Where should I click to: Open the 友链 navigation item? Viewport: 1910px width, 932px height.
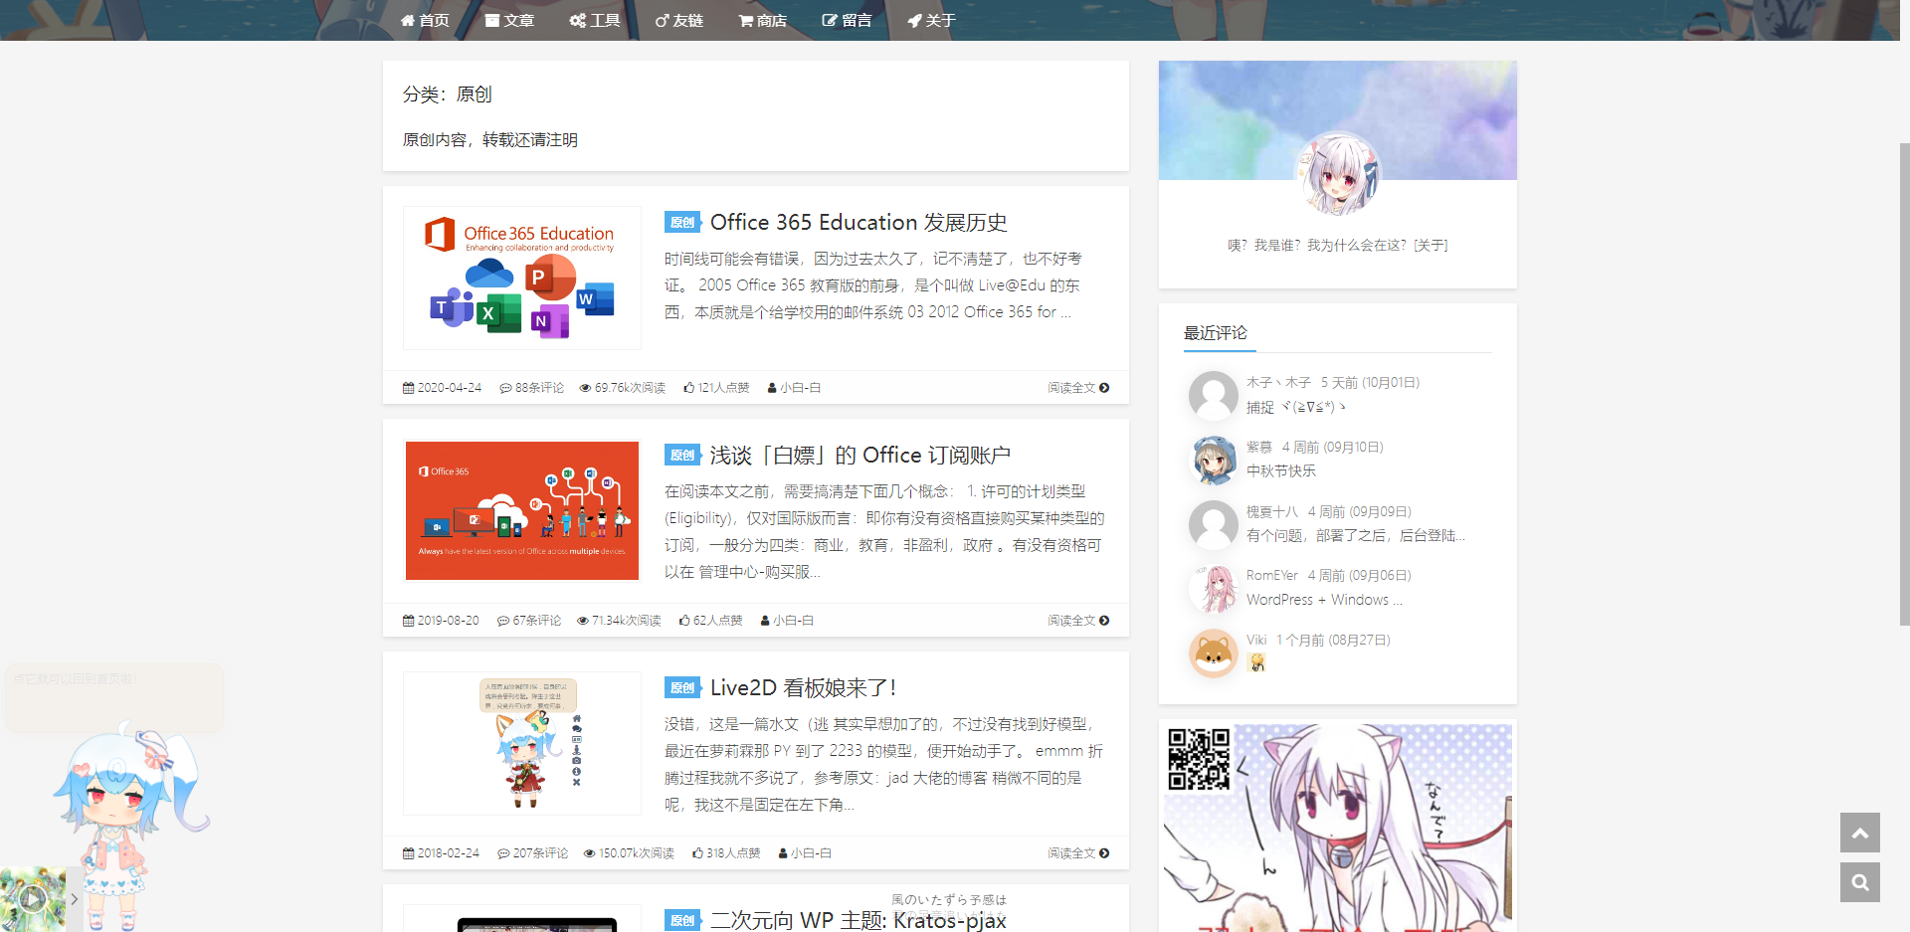(679, 20)
